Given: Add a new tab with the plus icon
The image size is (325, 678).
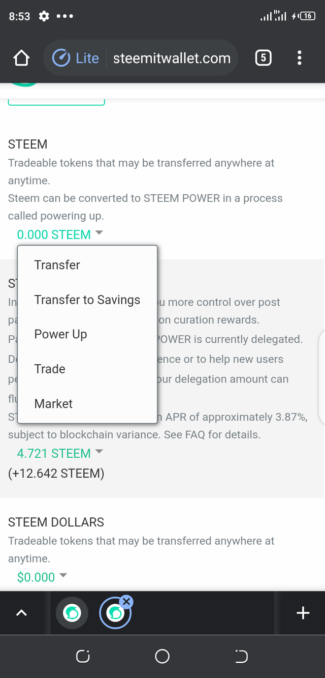Looking at the screenshot, I should point(303,613).
